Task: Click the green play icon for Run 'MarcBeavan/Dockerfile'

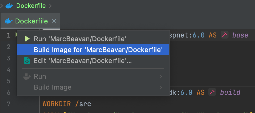Action: pyautogui.click(x=27, y=39)
